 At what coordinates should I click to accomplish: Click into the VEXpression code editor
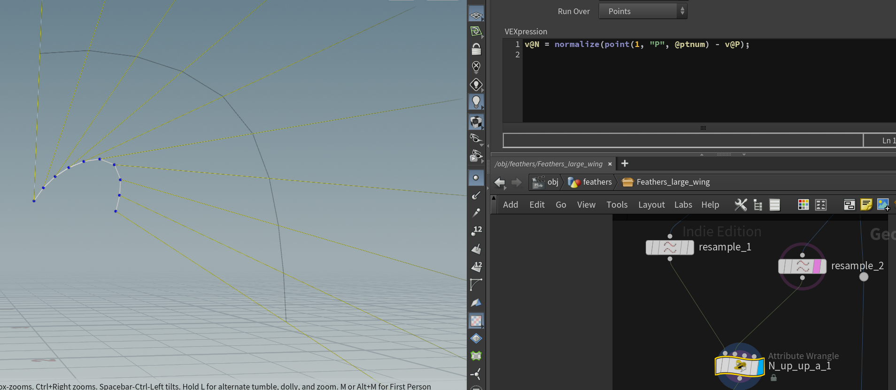pos(704,80)
